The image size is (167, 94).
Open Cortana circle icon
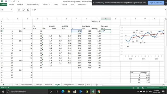[51, 92]
